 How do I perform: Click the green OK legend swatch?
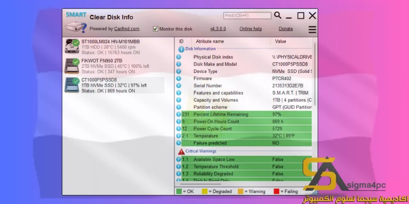(178, 191)
